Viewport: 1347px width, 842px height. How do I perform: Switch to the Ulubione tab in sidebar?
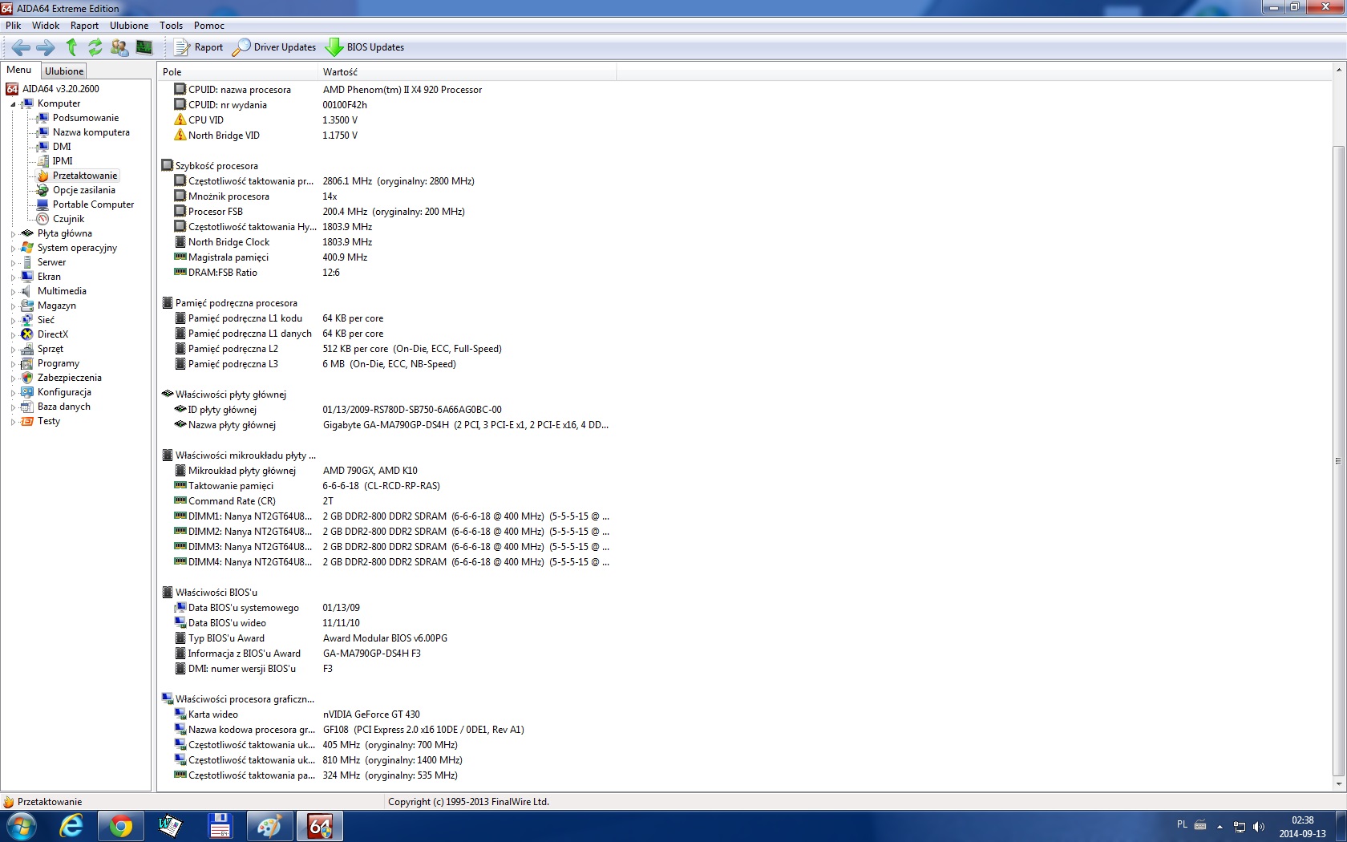point(64,71)
